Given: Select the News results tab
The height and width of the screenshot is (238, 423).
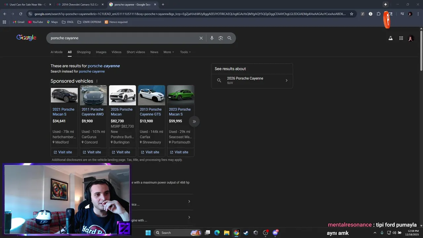Looking at the screenshot, I should 154,52.
